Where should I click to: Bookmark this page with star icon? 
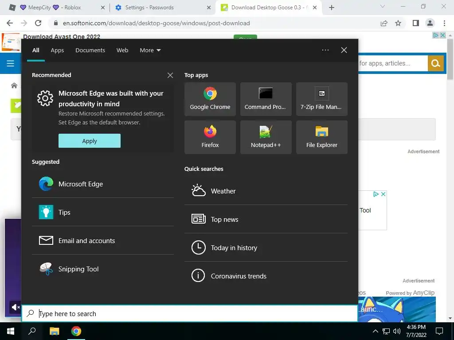coord(398,23)
